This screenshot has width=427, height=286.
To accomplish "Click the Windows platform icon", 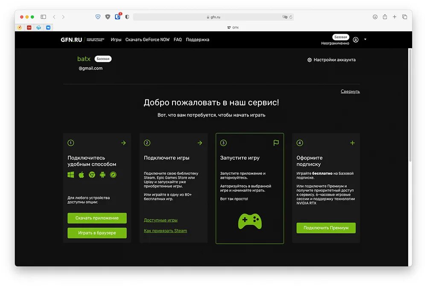I will pos(71,175).
